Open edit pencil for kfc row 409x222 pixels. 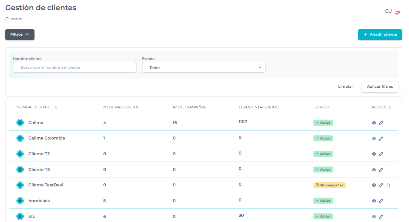pyautogui.click(x=381, y=216)
